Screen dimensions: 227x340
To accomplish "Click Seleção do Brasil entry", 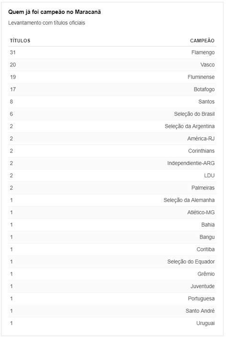I will 194,114.
